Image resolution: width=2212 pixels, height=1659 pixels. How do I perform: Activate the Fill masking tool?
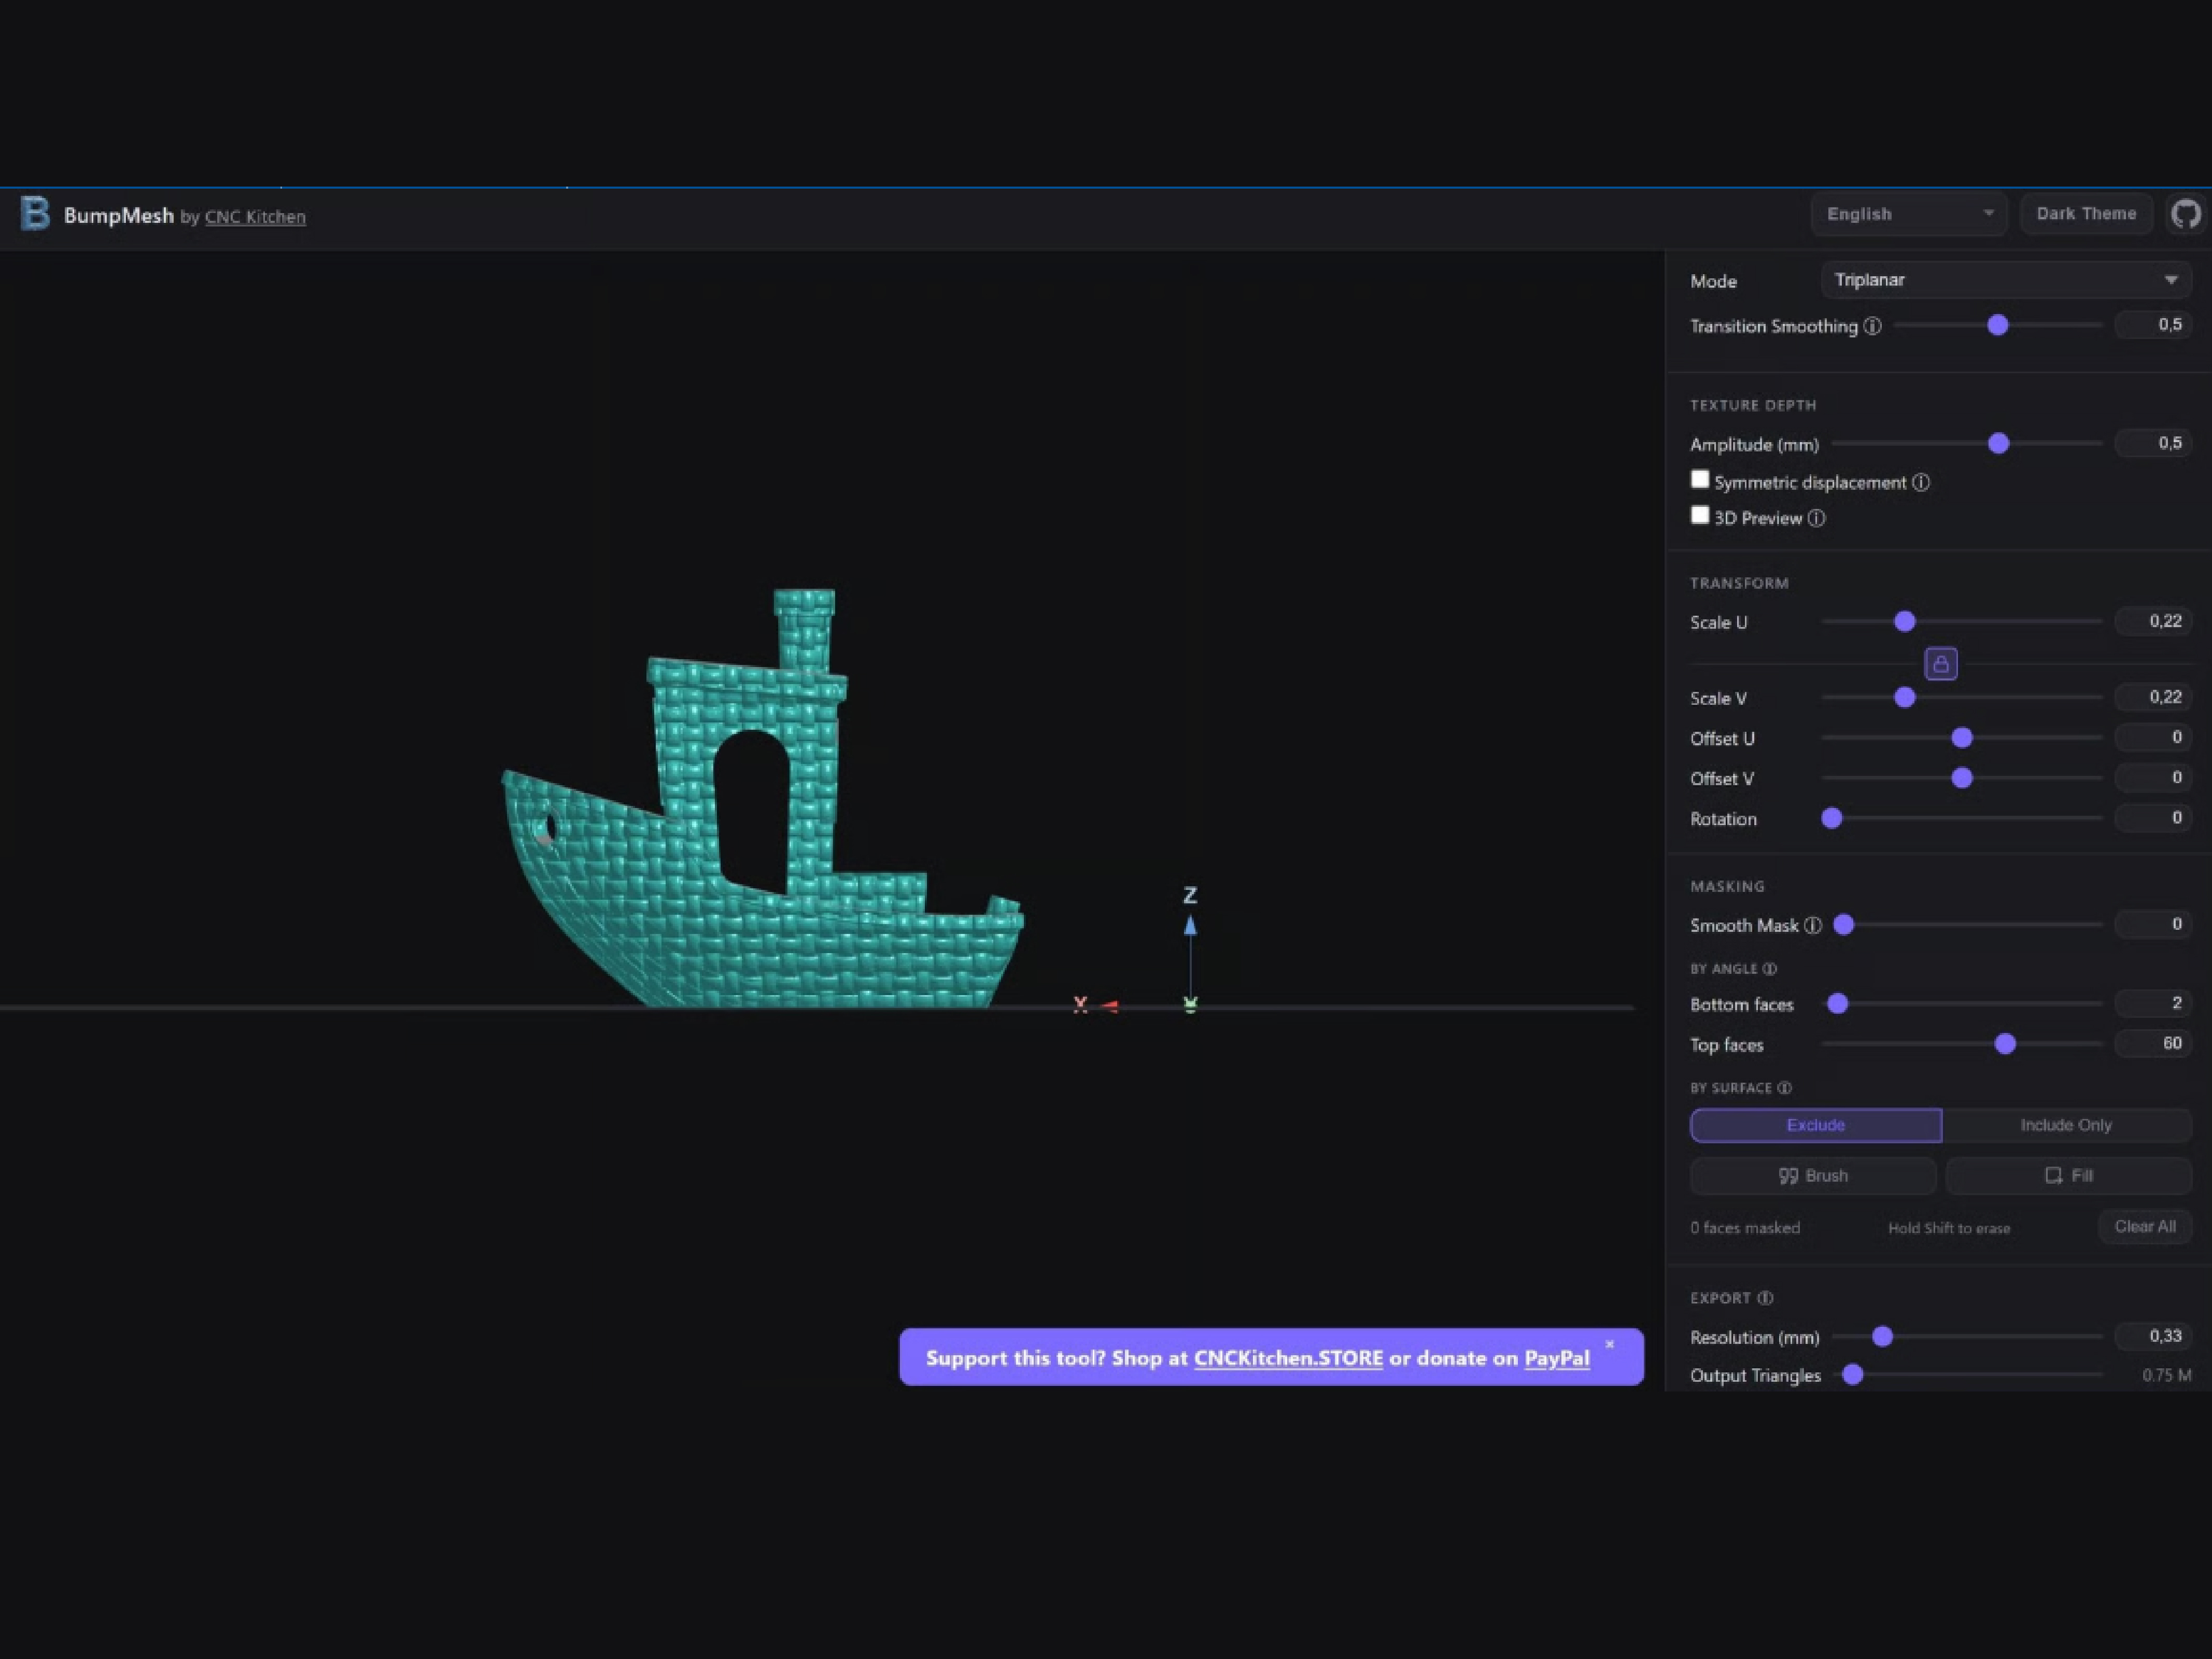(2068, 1176)
